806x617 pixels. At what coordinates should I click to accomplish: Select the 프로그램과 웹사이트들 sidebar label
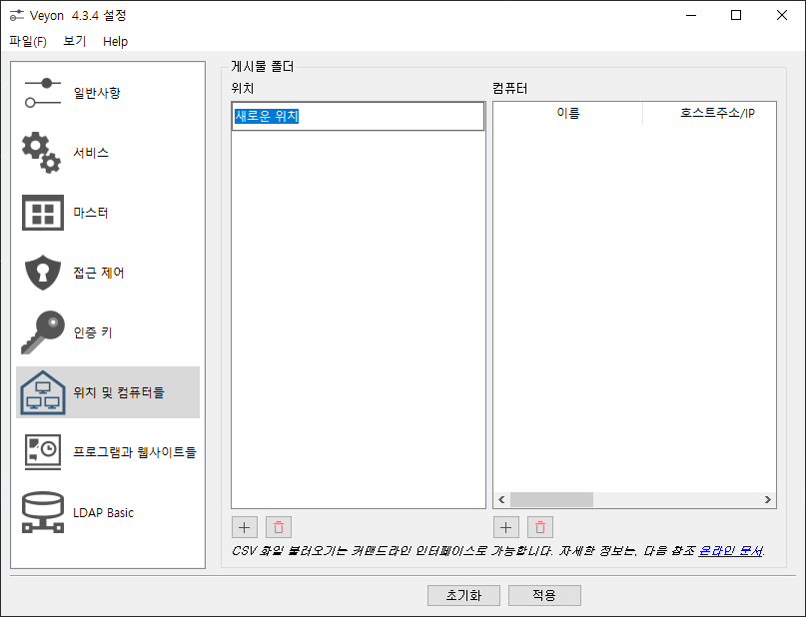(x=135, y=452)
